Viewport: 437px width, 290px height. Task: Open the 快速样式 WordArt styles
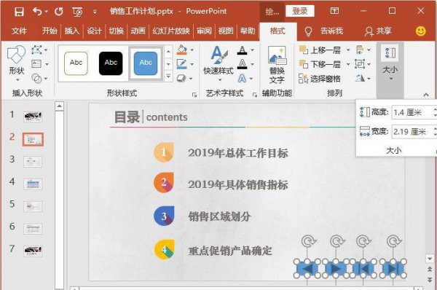(x=219, y=64)
